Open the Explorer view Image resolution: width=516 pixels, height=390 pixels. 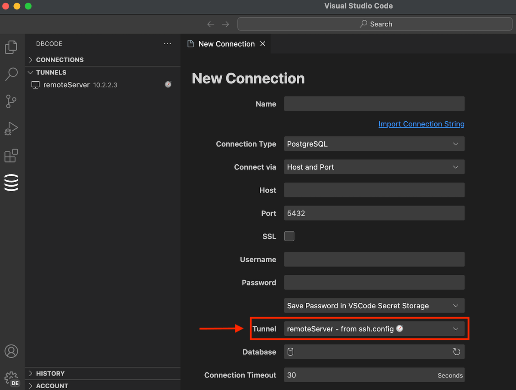pyautogui.click(x=11, y=47)
